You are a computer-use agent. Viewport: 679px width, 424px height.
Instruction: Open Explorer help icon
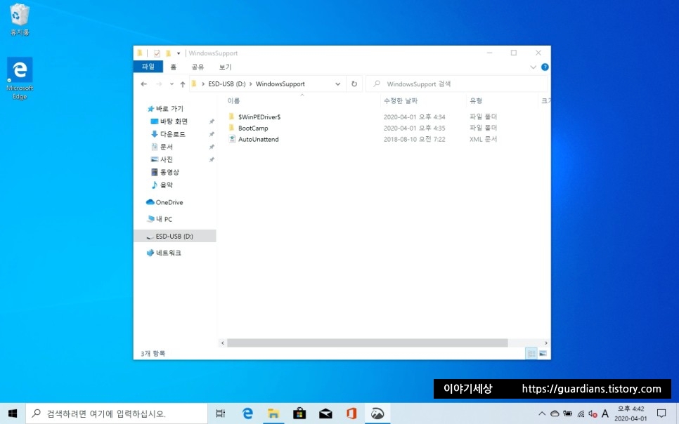(545, 67)
